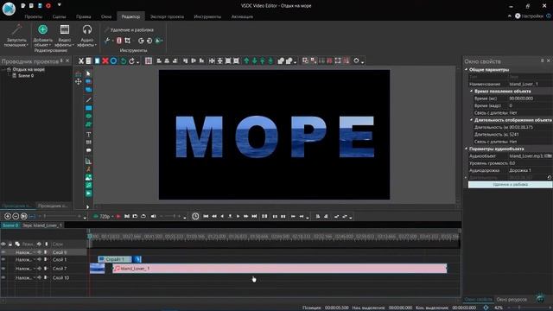Image resolution: width=553 pixels, height=311 pixels.
Task: Click the zoom out timeline minus icon
Action: tap(16, 216)
